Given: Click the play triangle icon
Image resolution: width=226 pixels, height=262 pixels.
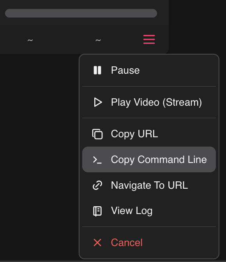Looking at the screenshot, I should tap(98, 102).
